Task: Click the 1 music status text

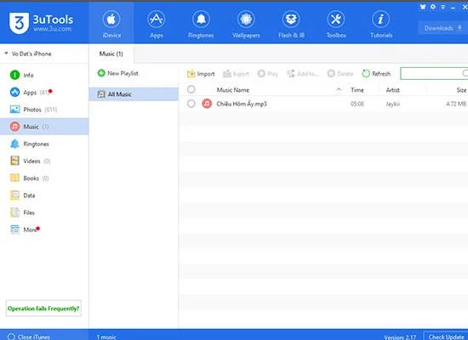Action: click(x=106, y=337)
